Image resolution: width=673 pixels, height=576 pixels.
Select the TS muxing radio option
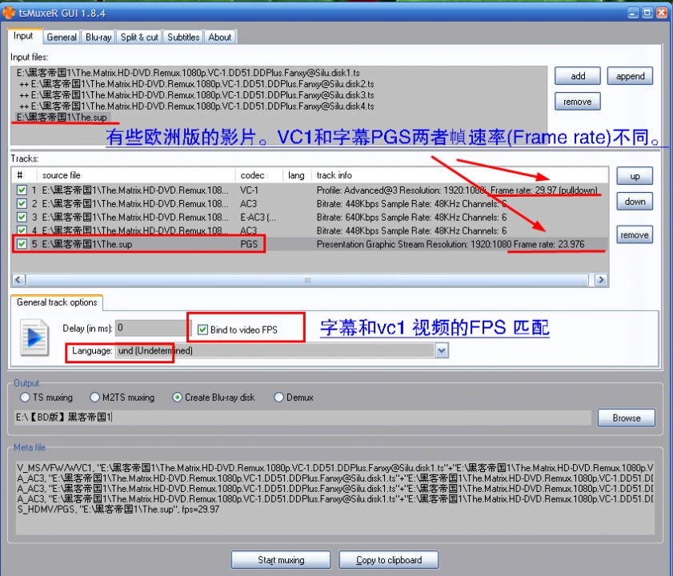25,397
